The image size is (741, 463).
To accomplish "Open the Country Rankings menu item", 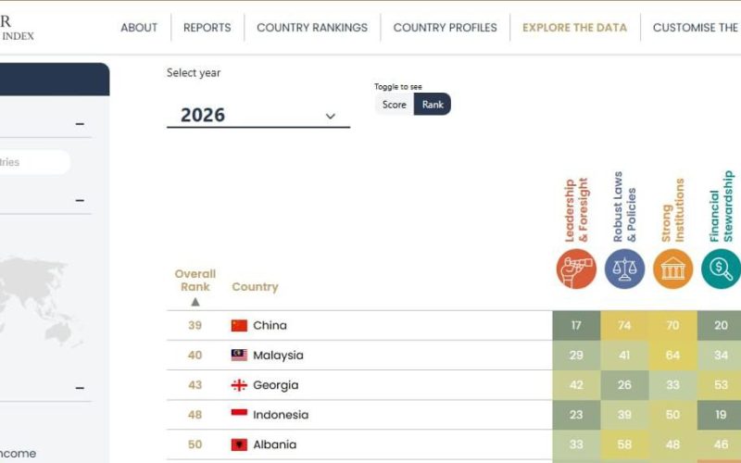I will click(x=312, y=28).
